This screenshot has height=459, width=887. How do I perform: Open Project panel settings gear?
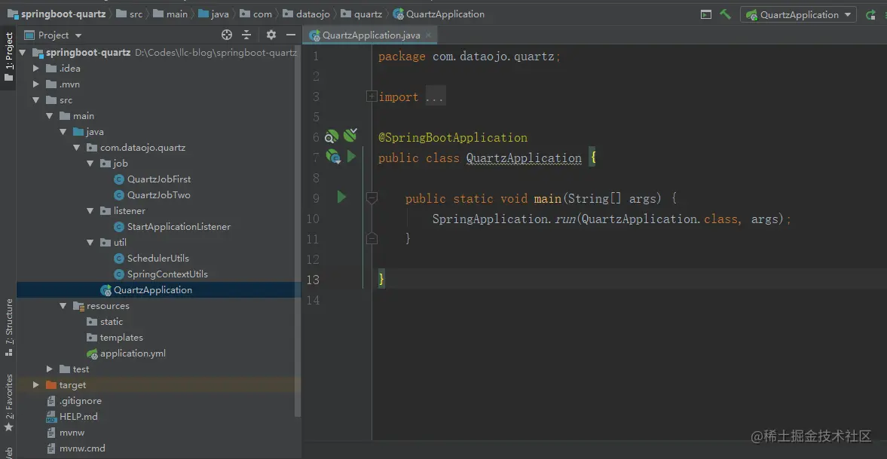[271, 35]
